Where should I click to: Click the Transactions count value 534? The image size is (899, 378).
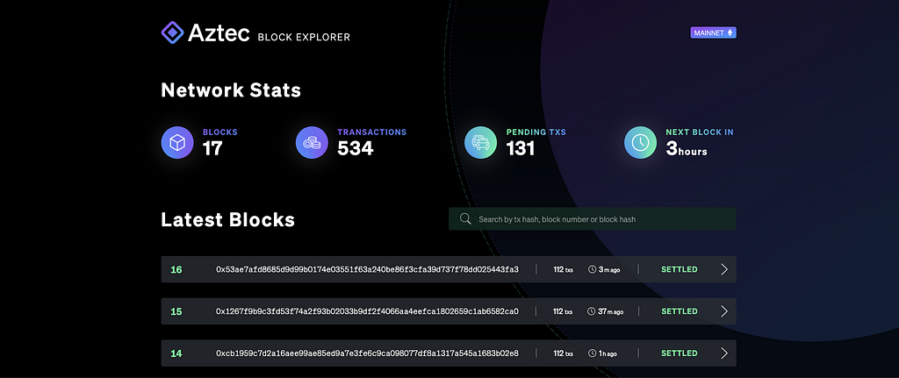pyautogui.click(x=356, y=148)
